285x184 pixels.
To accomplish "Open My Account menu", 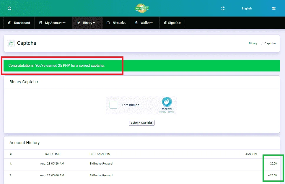I will pos(53,23).
